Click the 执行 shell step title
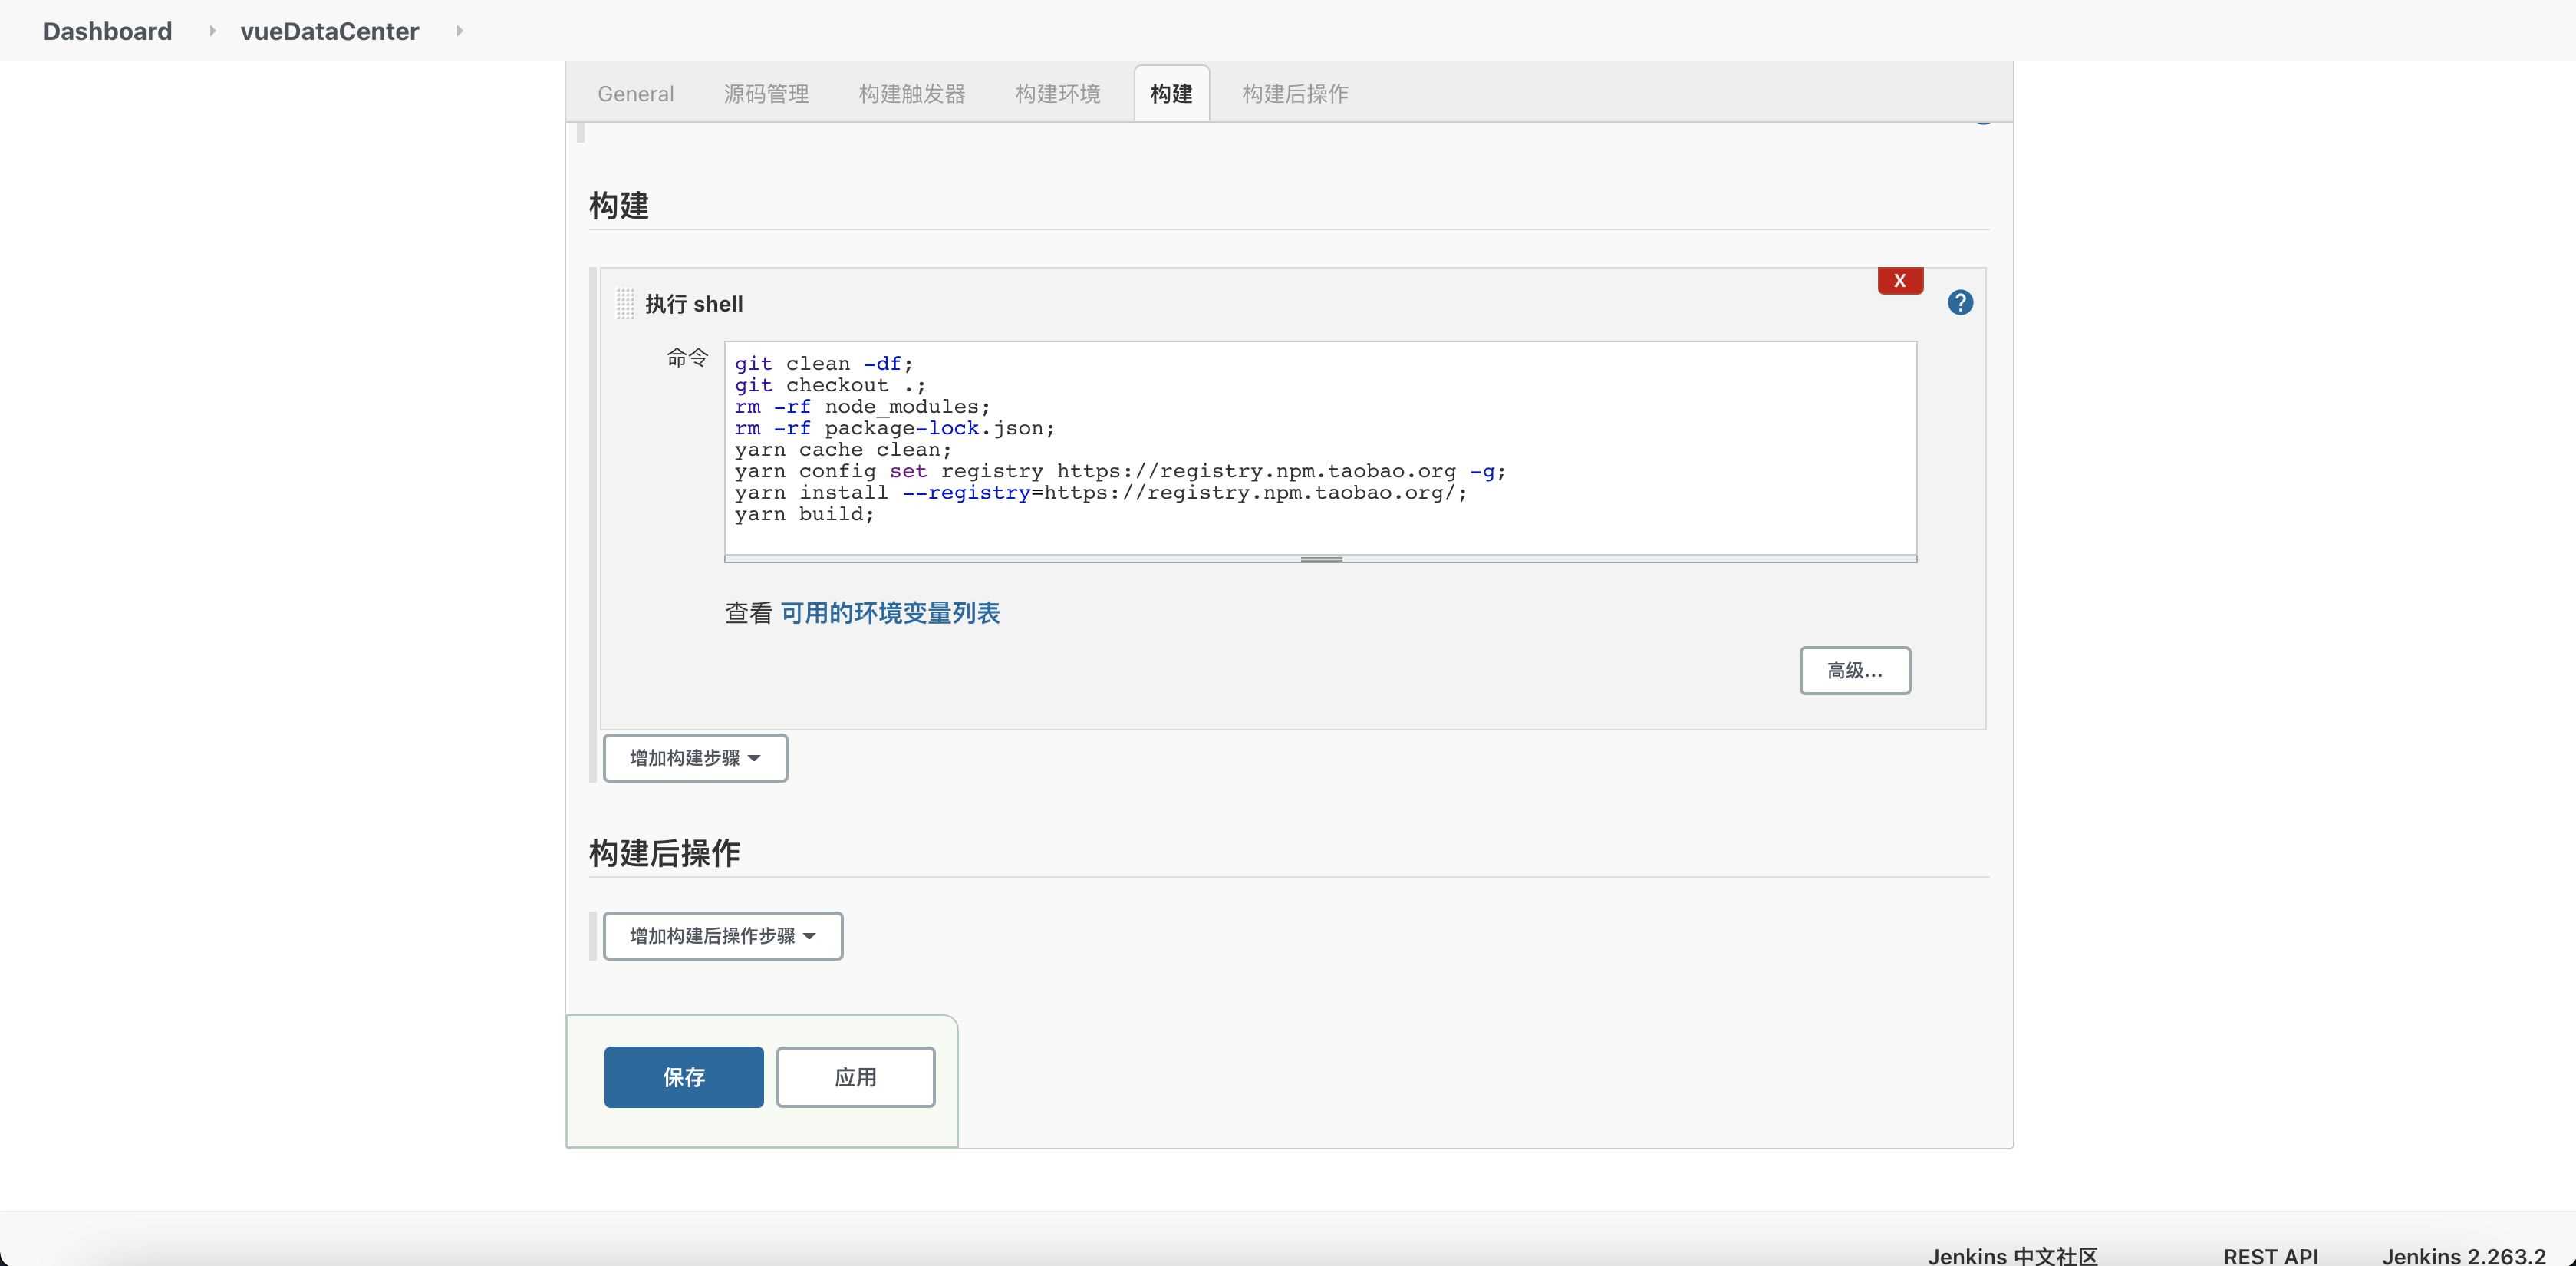The width and height of the screenshot is (2576, 1266). [694, 304]
